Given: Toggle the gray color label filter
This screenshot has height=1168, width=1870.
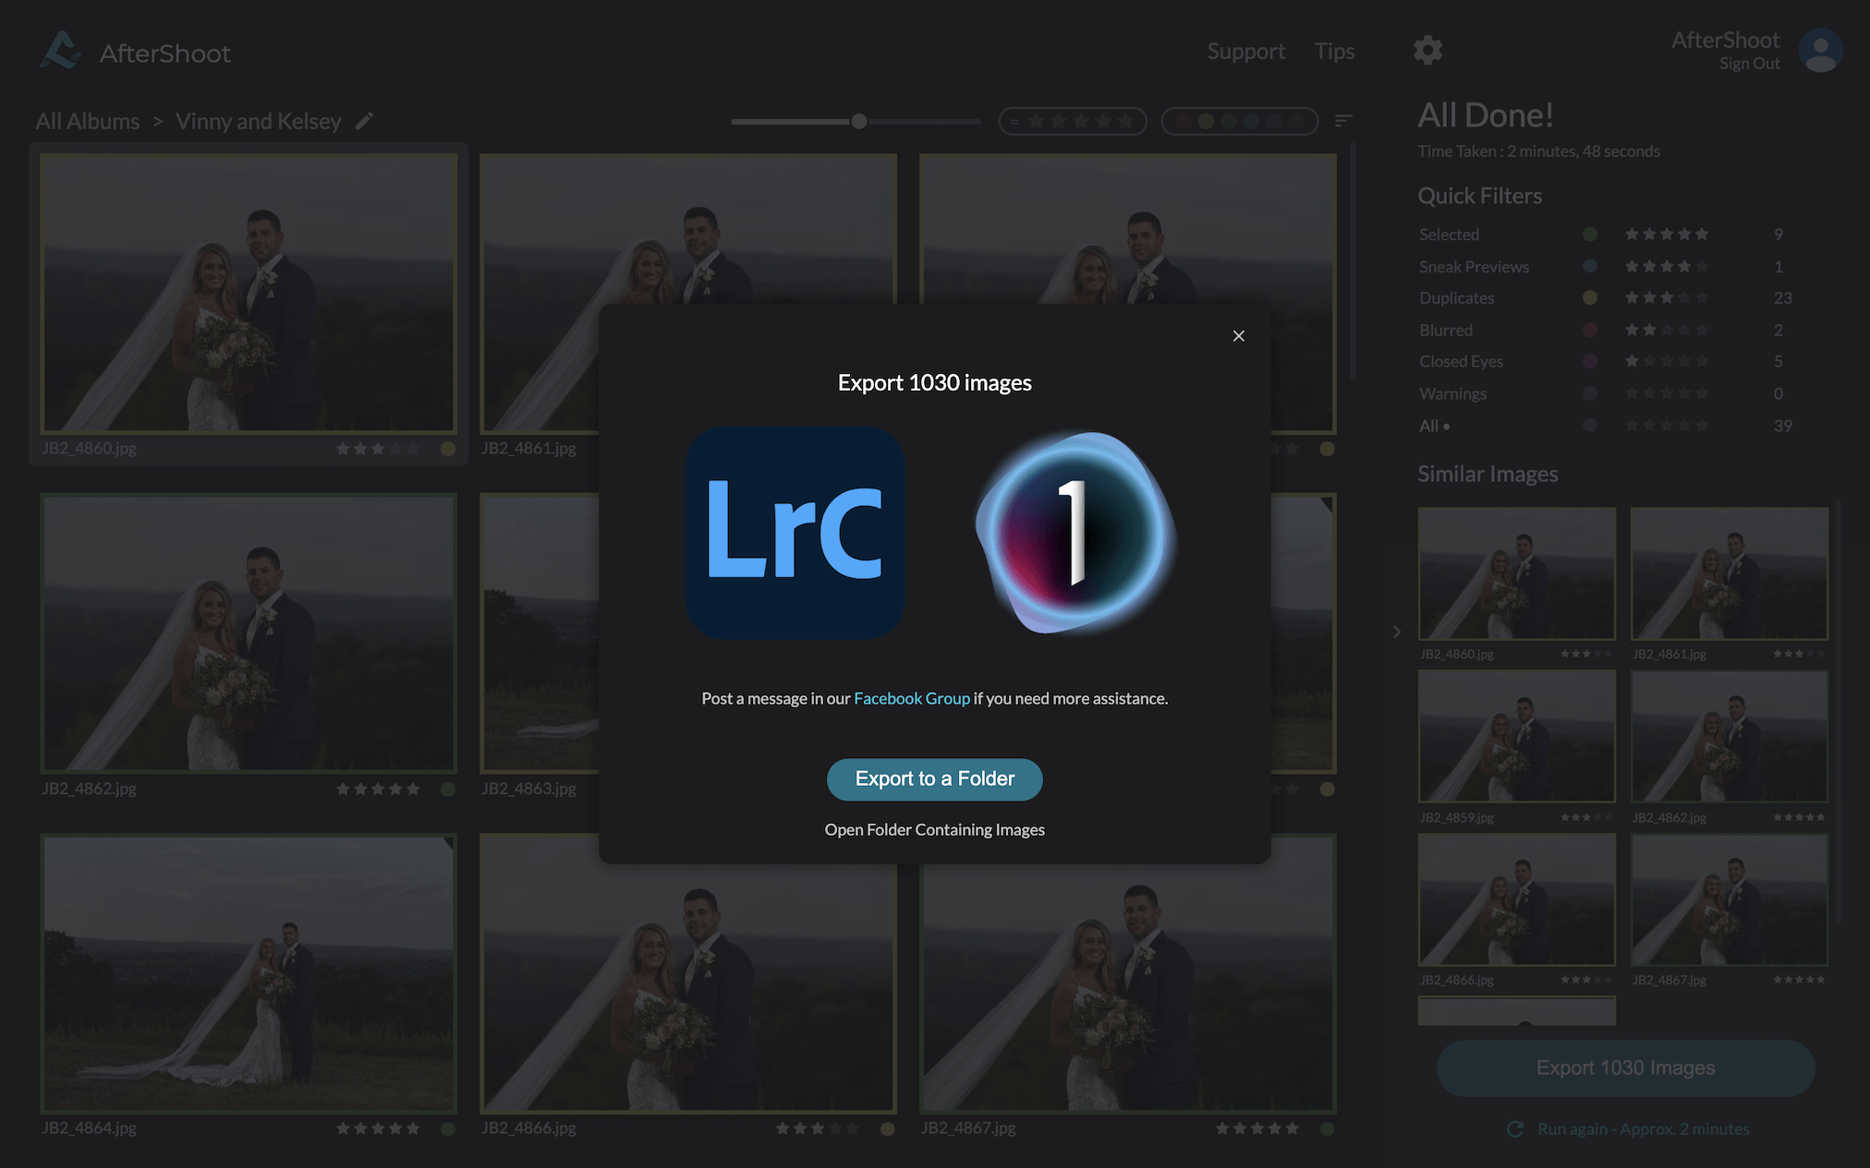Looking at the screenshot, I should click(x=1296, y=121).
